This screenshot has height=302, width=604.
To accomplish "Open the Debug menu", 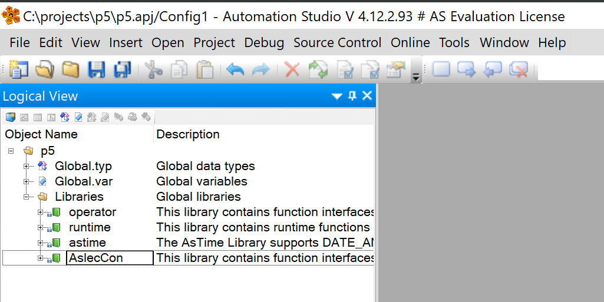I will point(264,43).
